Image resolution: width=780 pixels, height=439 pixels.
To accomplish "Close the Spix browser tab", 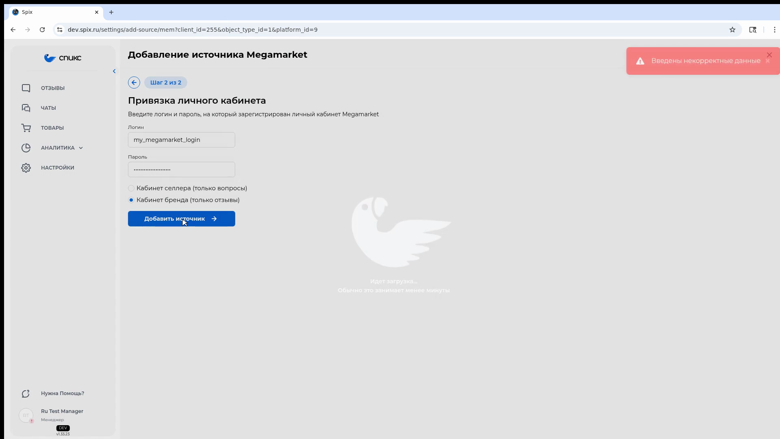I will click(97, 12).
